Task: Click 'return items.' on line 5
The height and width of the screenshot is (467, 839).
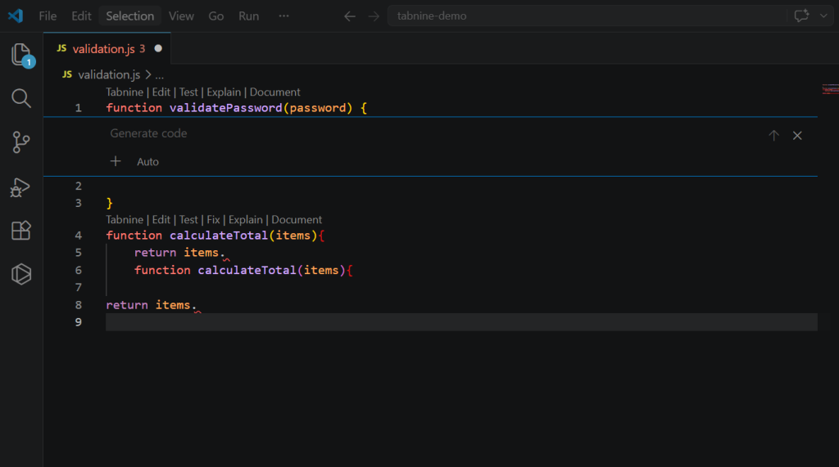Action: point(179,253)
